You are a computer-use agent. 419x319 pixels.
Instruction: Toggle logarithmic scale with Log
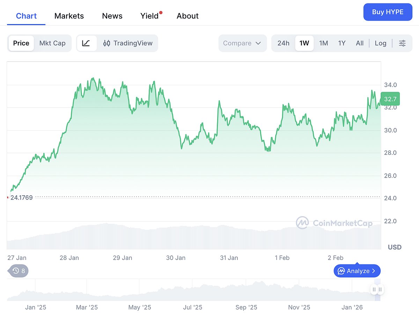(380, 43)
